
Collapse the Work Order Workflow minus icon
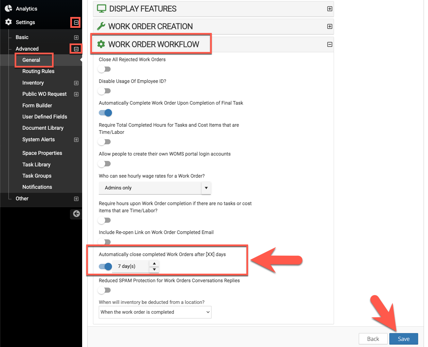pyautogui.click(x=330, y=44)
